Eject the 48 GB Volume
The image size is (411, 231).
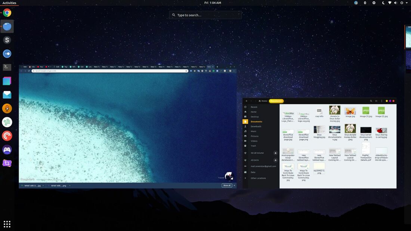tap(275, 153)
